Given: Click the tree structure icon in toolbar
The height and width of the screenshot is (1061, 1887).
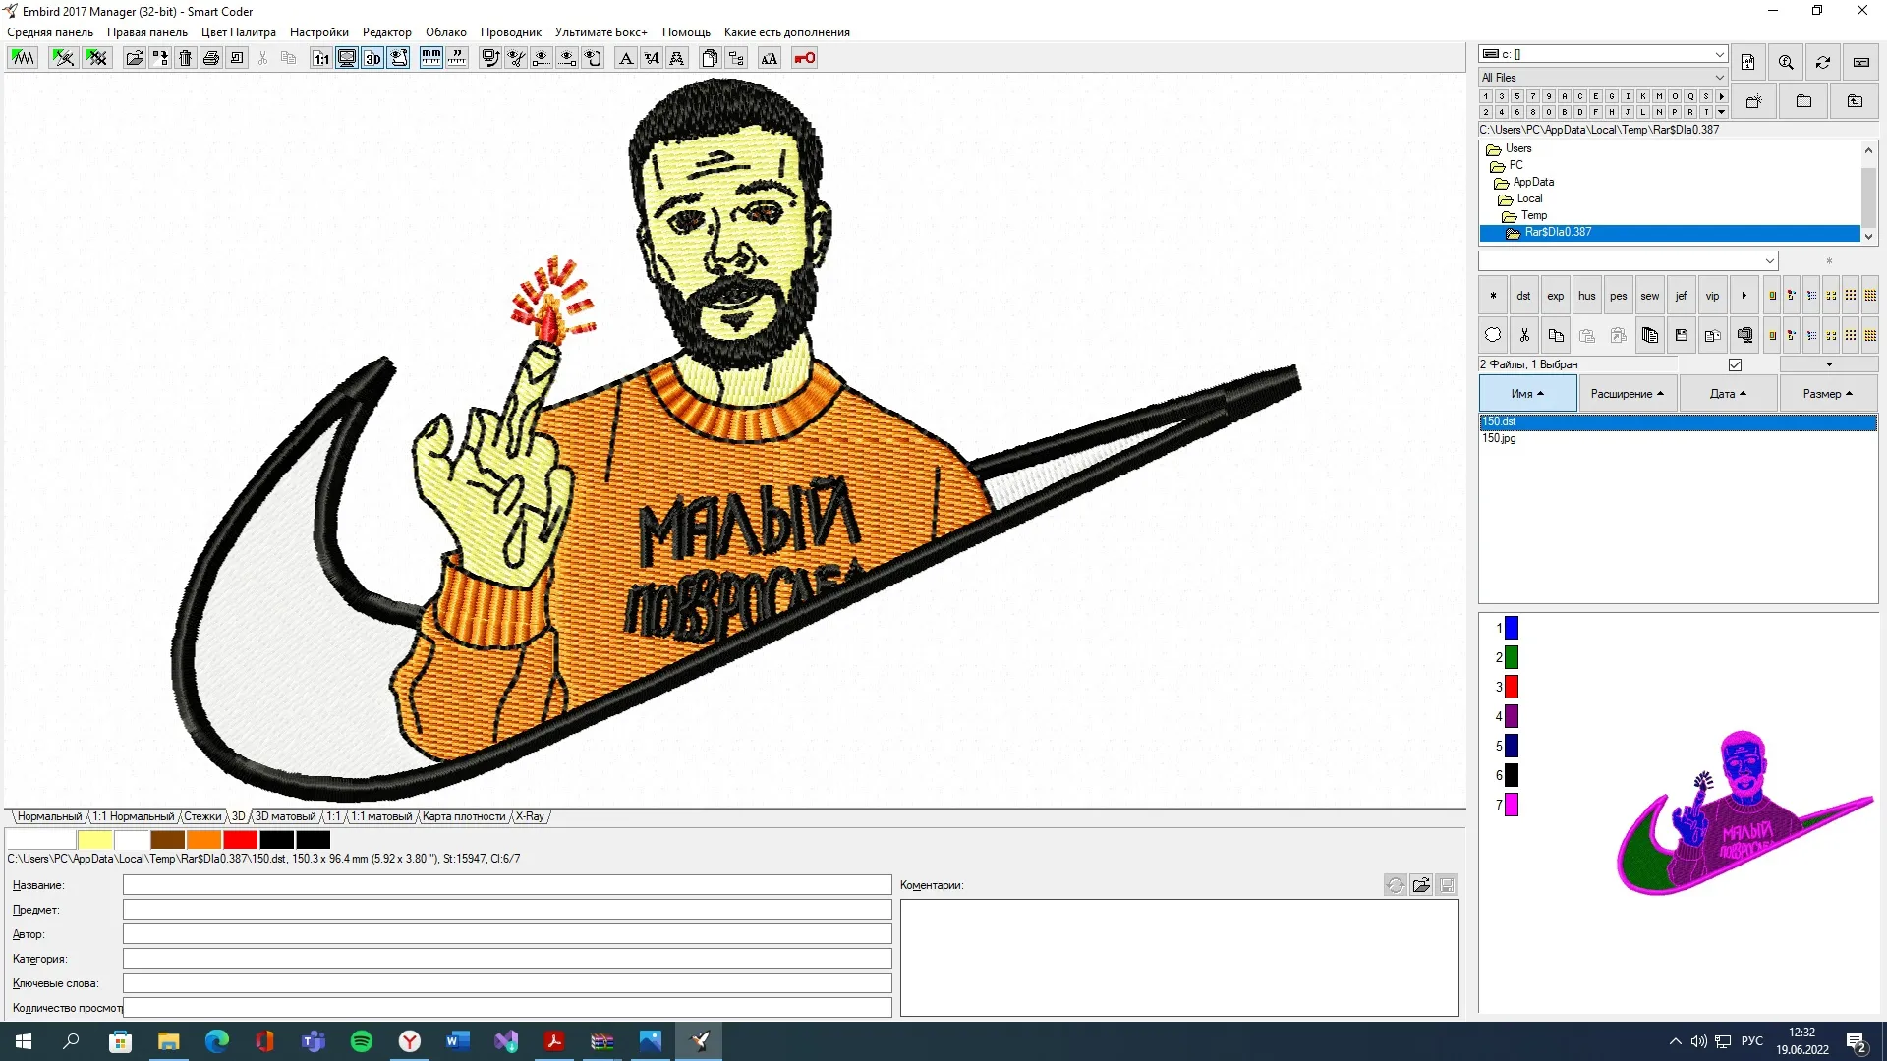Looking at the screenshot, I should (x=736, y=58).
